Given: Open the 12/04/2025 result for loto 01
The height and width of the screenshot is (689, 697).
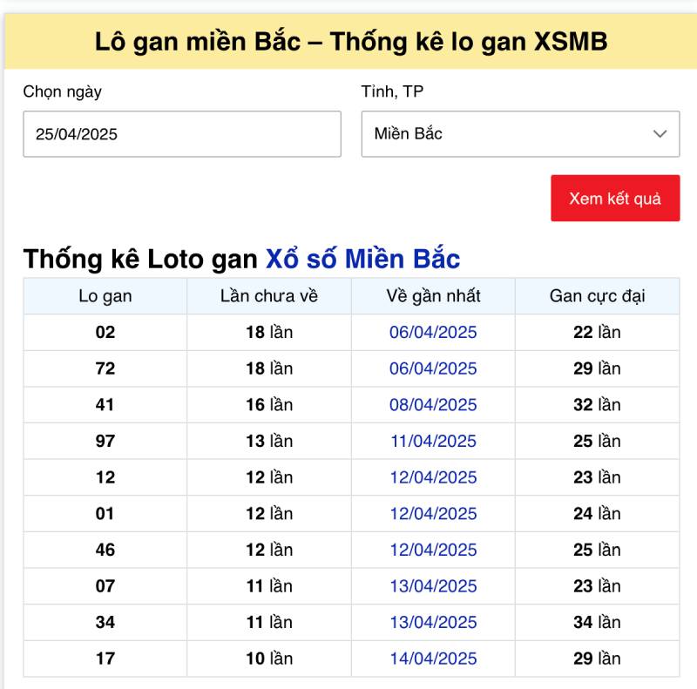Looking at the screenshot, I should pos(433,513).
